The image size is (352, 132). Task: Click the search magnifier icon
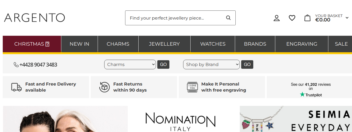(228, 18)
